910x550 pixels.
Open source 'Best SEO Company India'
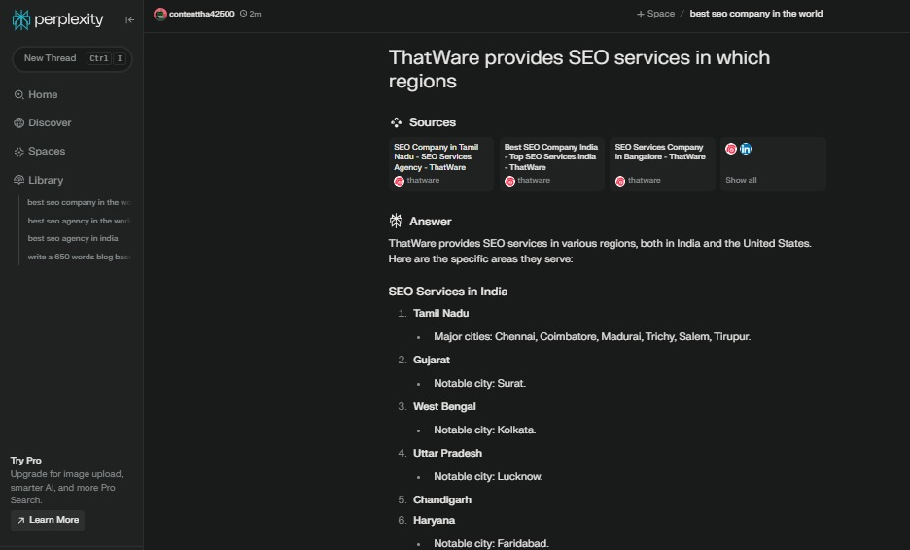point(552,164)
